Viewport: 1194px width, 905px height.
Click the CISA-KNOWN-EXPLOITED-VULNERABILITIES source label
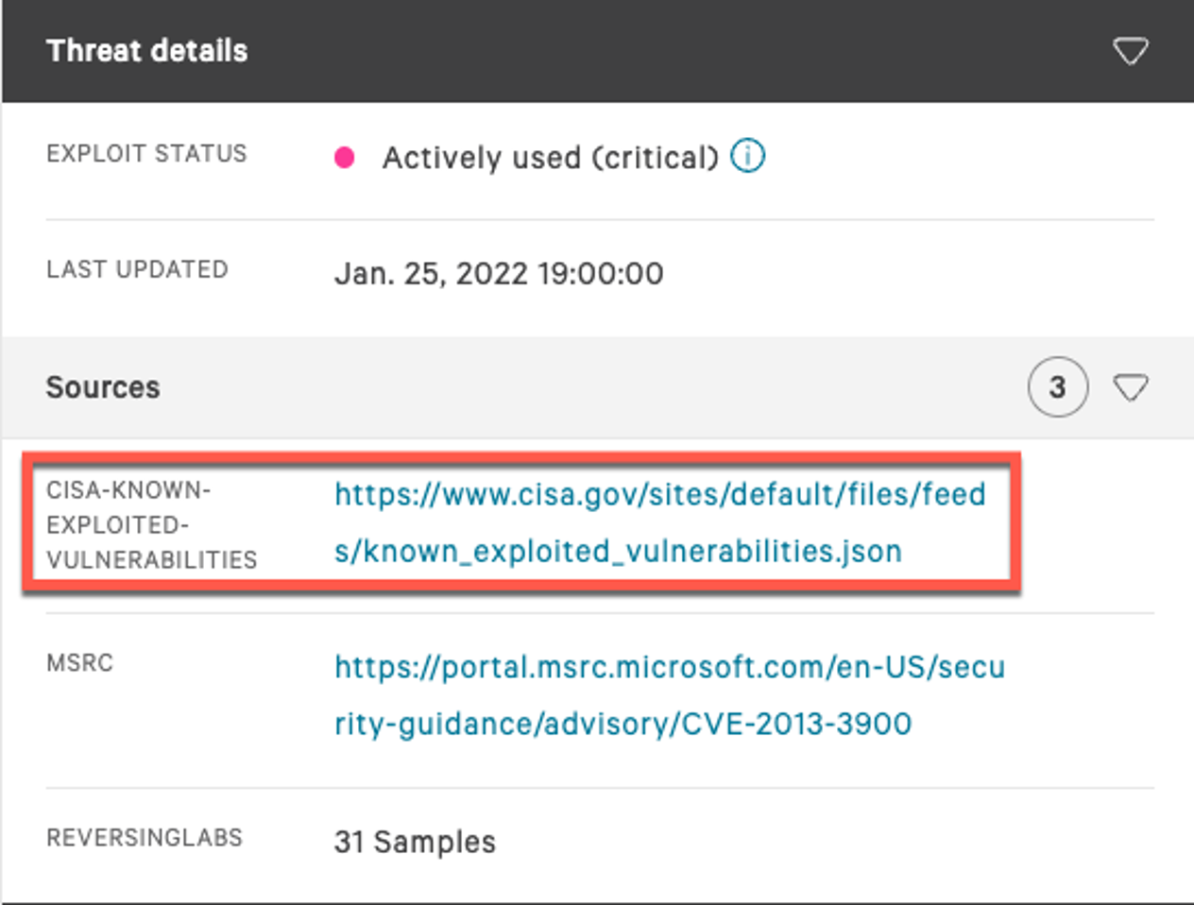pyautogui.click(x=151, y=525)
